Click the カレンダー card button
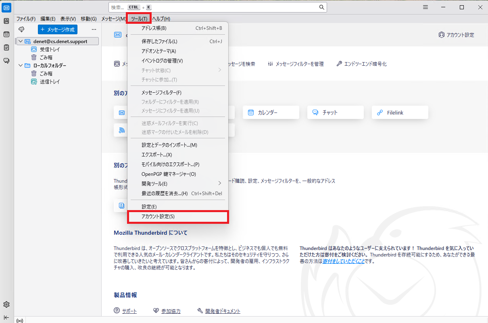 [x=271, y=113]
